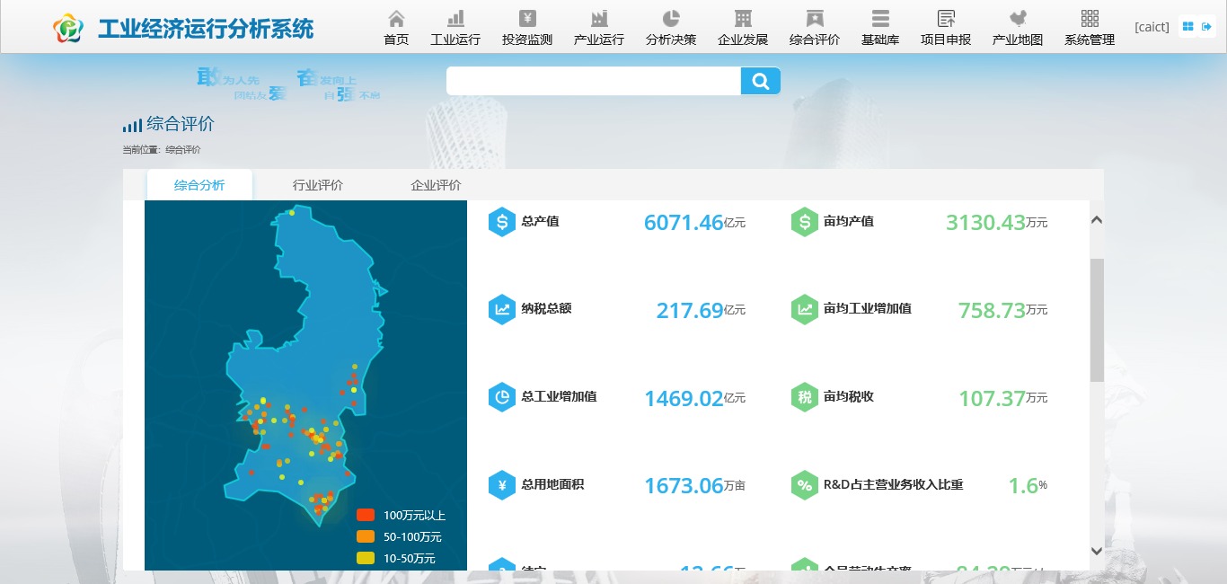Open 工业运行 bar chart icon
The image size is (1227, 584).
point(455,18)
